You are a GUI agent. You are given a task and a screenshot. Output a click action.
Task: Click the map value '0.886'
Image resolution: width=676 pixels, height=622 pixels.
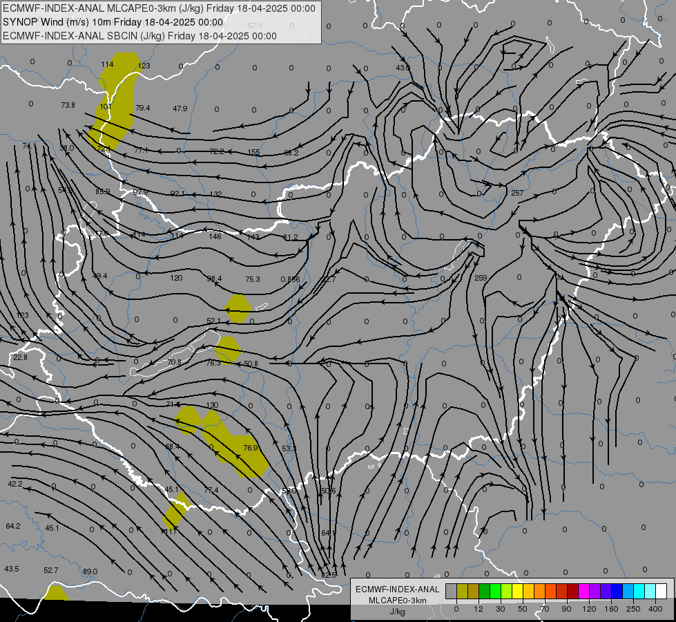(x=290, y=279)
